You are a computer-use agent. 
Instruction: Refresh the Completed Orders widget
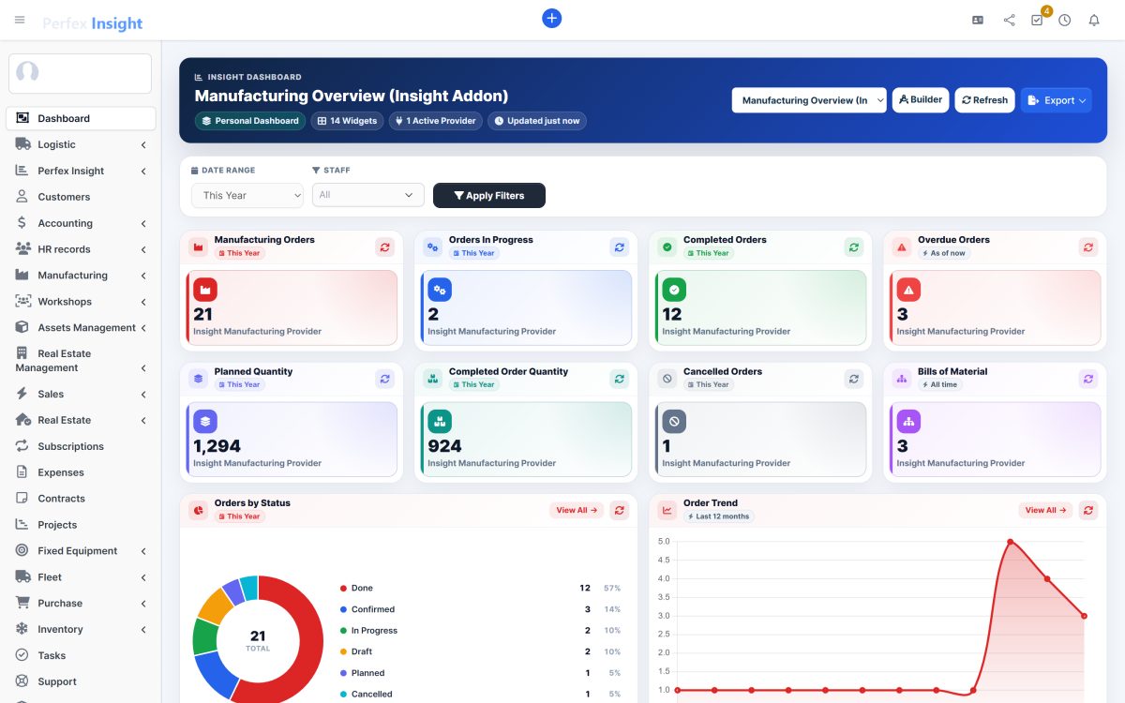(x=853, y=247)
